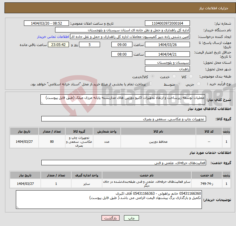Click the نام خدمت column header
Screen dimensions: 236x226
146,175
